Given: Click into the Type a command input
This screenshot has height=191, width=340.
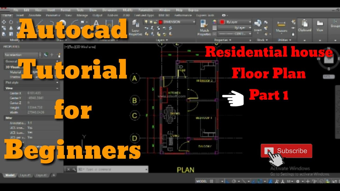Looking at the screenshot, I should tap(113, 169).
